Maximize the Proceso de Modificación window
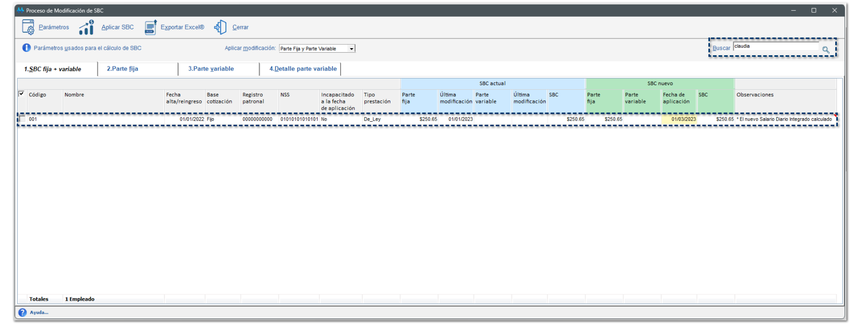 click(x=813, y=10)
